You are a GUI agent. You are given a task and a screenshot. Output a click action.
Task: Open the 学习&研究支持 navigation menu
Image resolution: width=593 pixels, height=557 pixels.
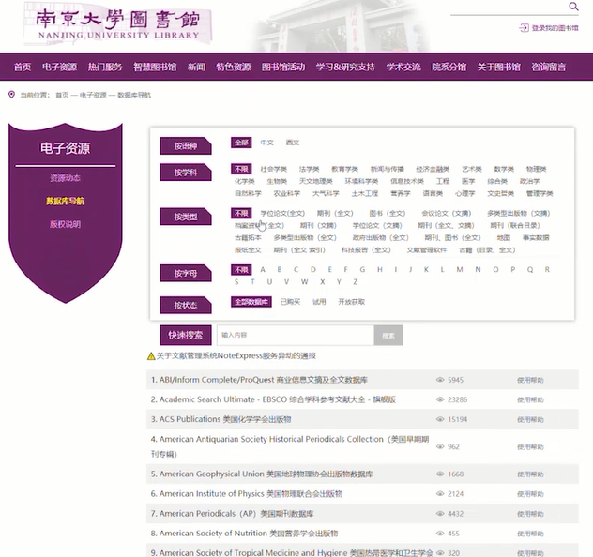pyautogui.click(x=345, y=67)
